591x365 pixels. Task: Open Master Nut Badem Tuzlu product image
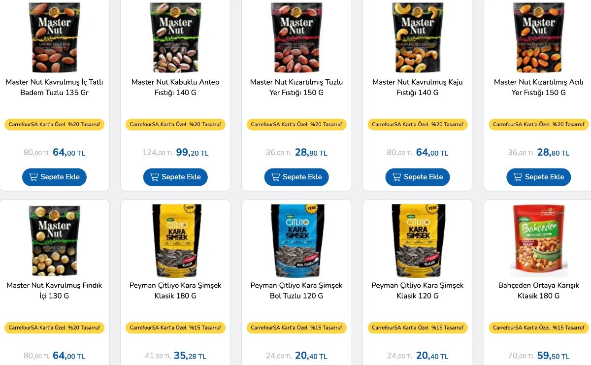54,37
